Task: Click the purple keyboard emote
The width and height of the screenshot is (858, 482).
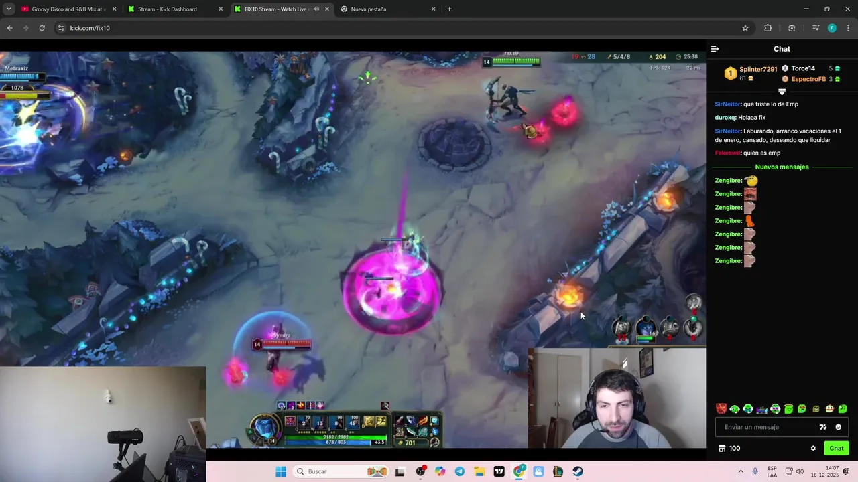Action: click(761, 409)
